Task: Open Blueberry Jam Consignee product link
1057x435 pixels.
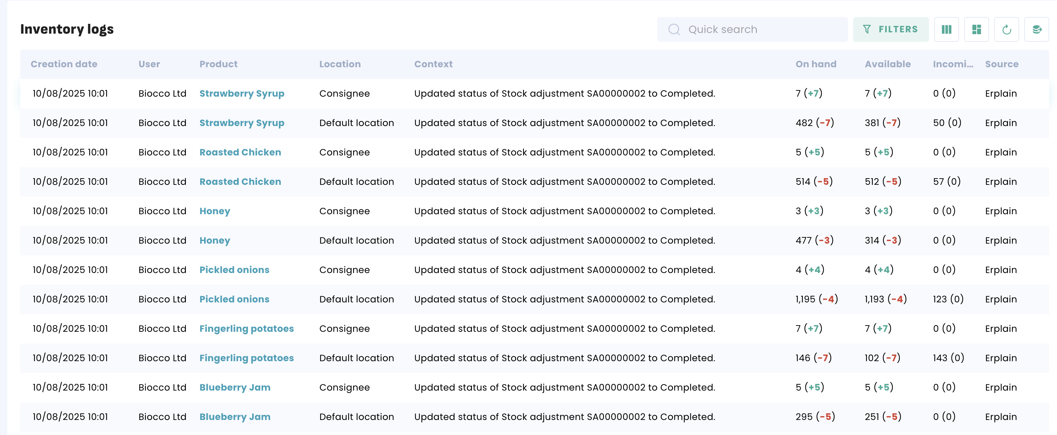Action: point(235,387)
